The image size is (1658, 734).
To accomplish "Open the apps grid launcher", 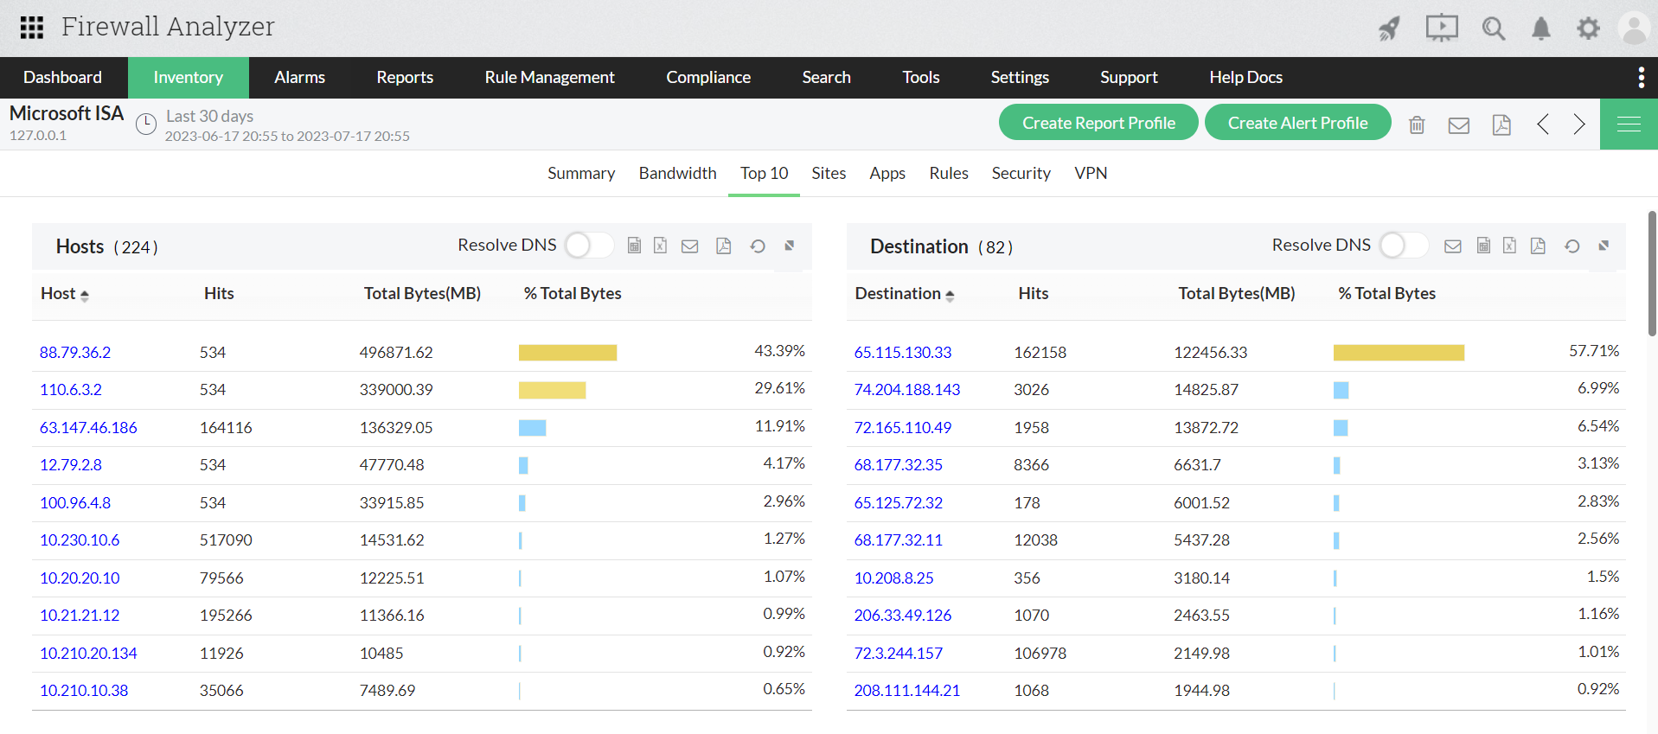I will (32, 28).
